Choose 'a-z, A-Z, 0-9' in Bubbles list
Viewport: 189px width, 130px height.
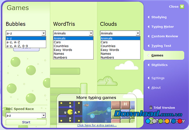click(x=26, y=46)
